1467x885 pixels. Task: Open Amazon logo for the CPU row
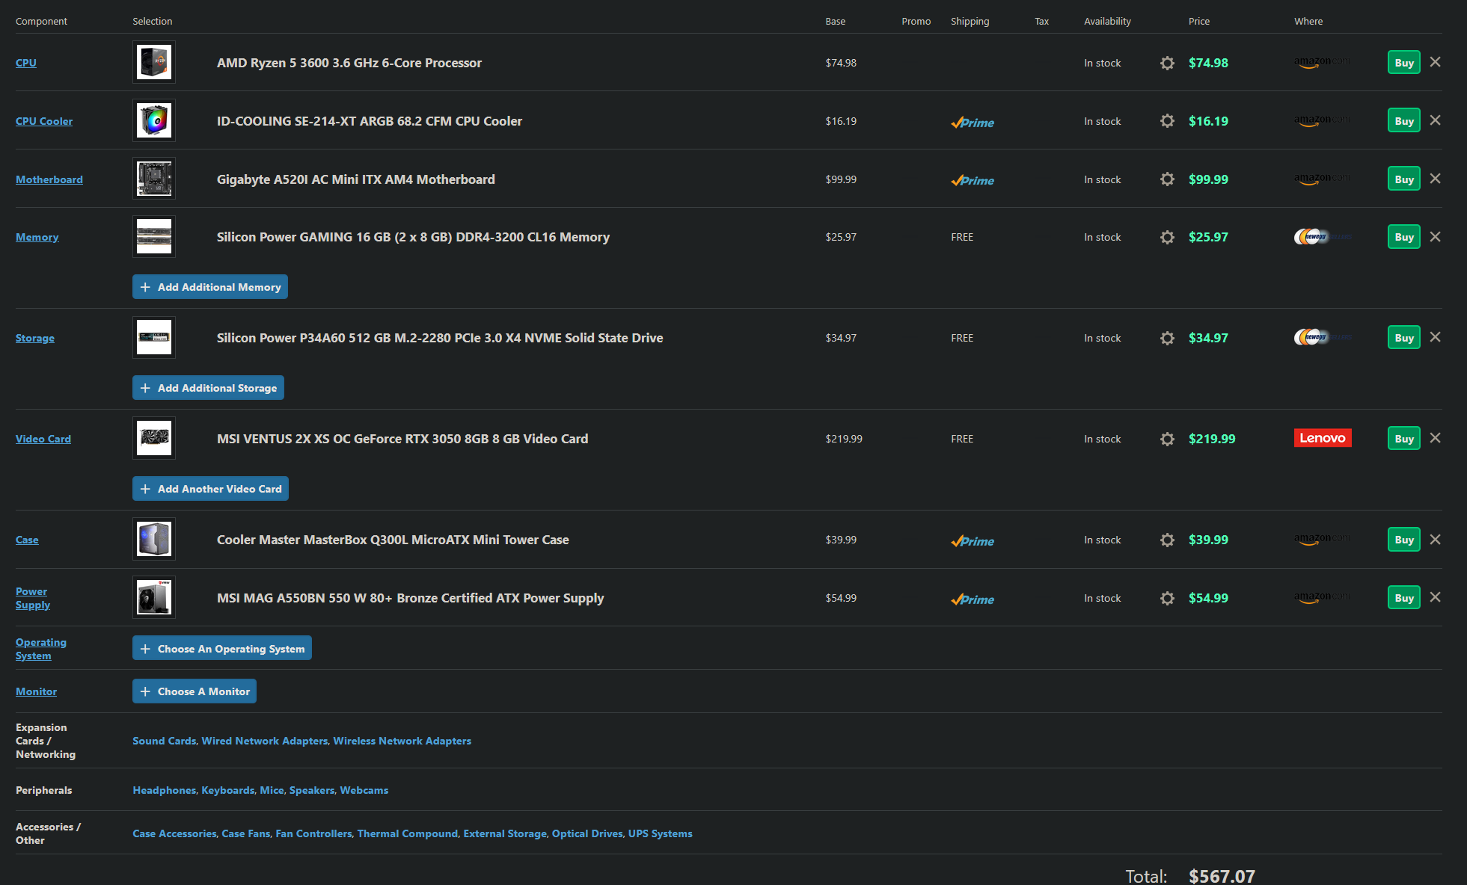point(1323,63)
